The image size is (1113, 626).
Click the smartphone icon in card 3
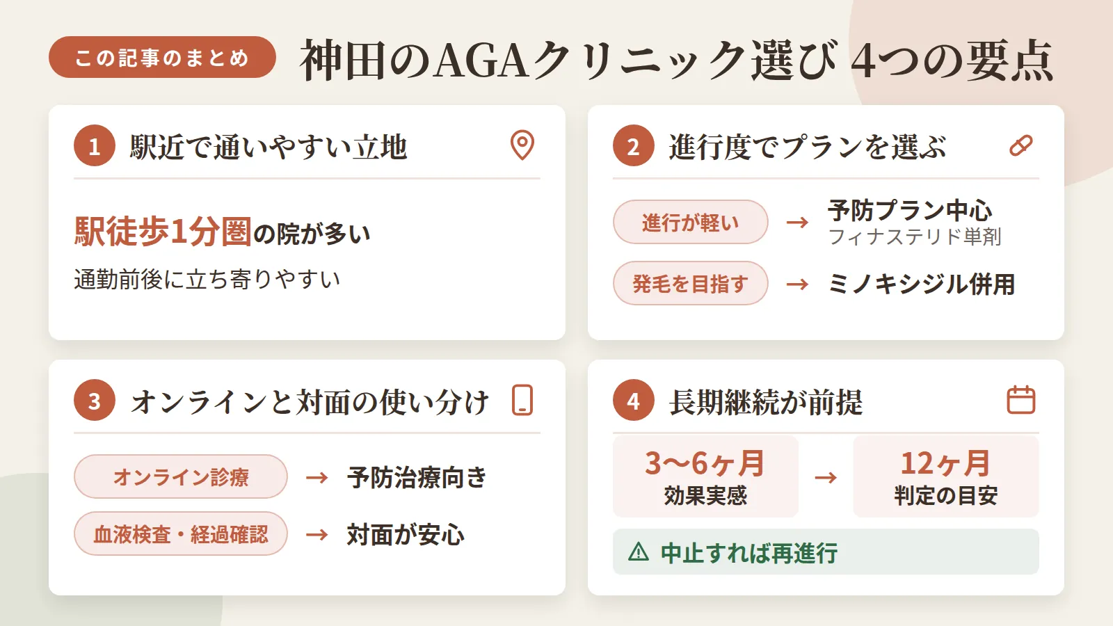point(522,400)
